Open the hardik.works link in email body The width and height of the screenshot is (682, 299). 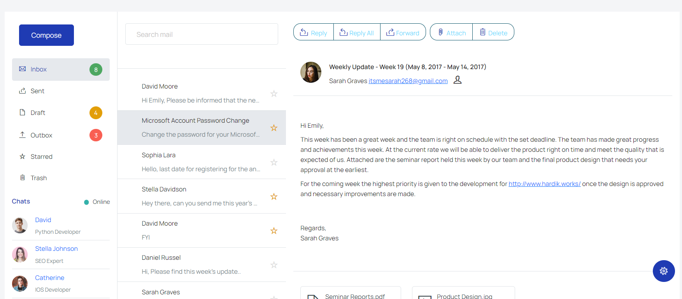[x=544, y=184]
